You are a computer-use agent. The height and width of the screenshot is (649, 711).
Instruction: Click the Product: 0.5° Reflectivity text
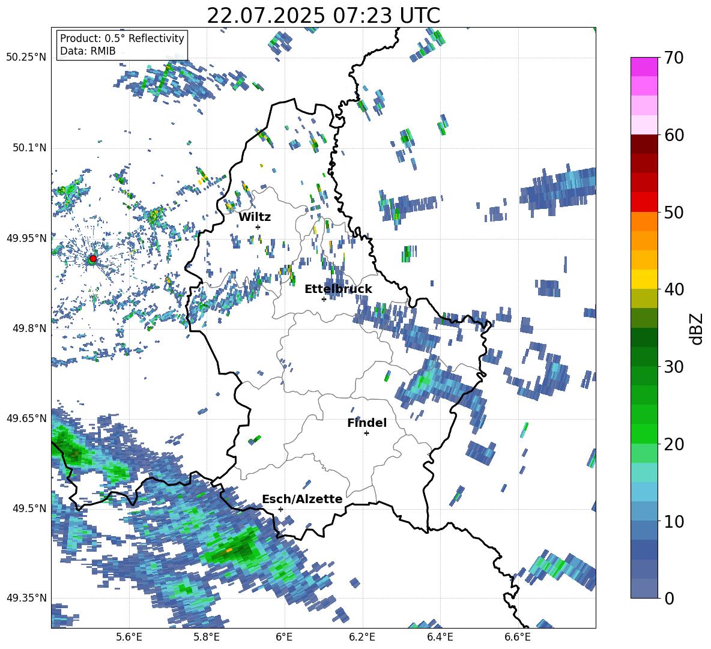tap(122, 38)
